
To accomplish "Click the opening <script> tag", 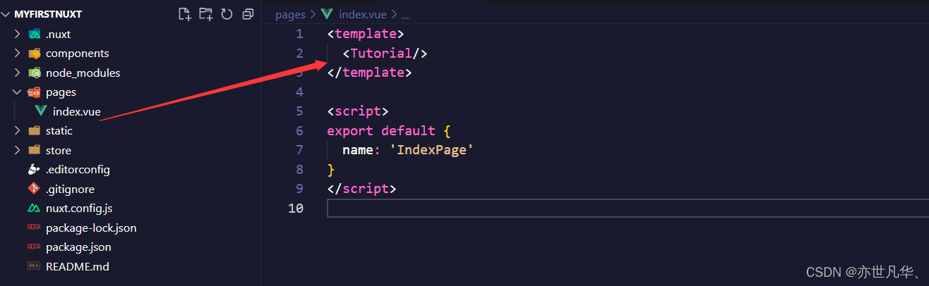I will coord(358,111).
